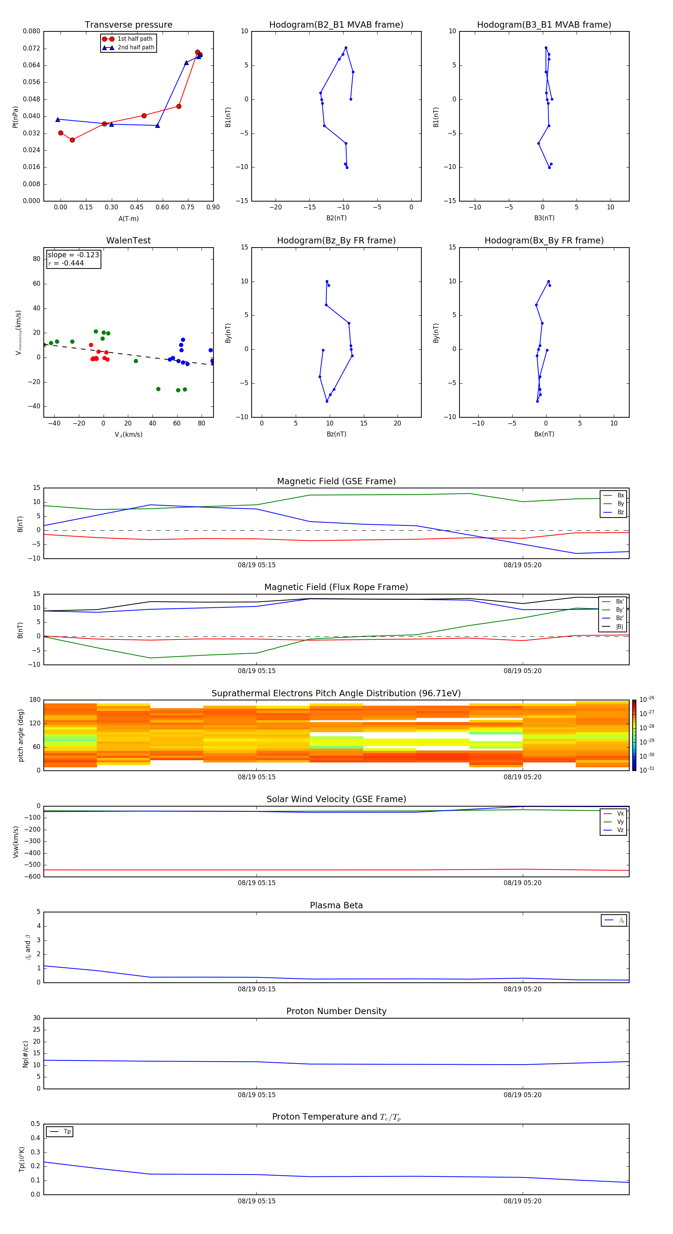Screen dimensions: 673x1234
Task: Select the Proton Temperature and Te/Tp title
Action: (x=336, y=1117)
